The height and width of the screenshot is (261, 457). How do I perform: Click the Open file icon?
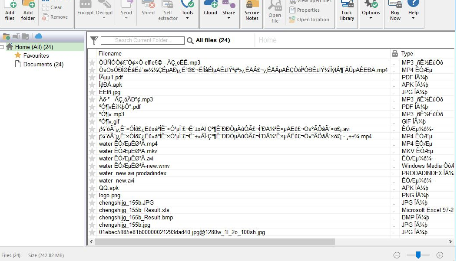pyautogui.click(x=275, y=12)
